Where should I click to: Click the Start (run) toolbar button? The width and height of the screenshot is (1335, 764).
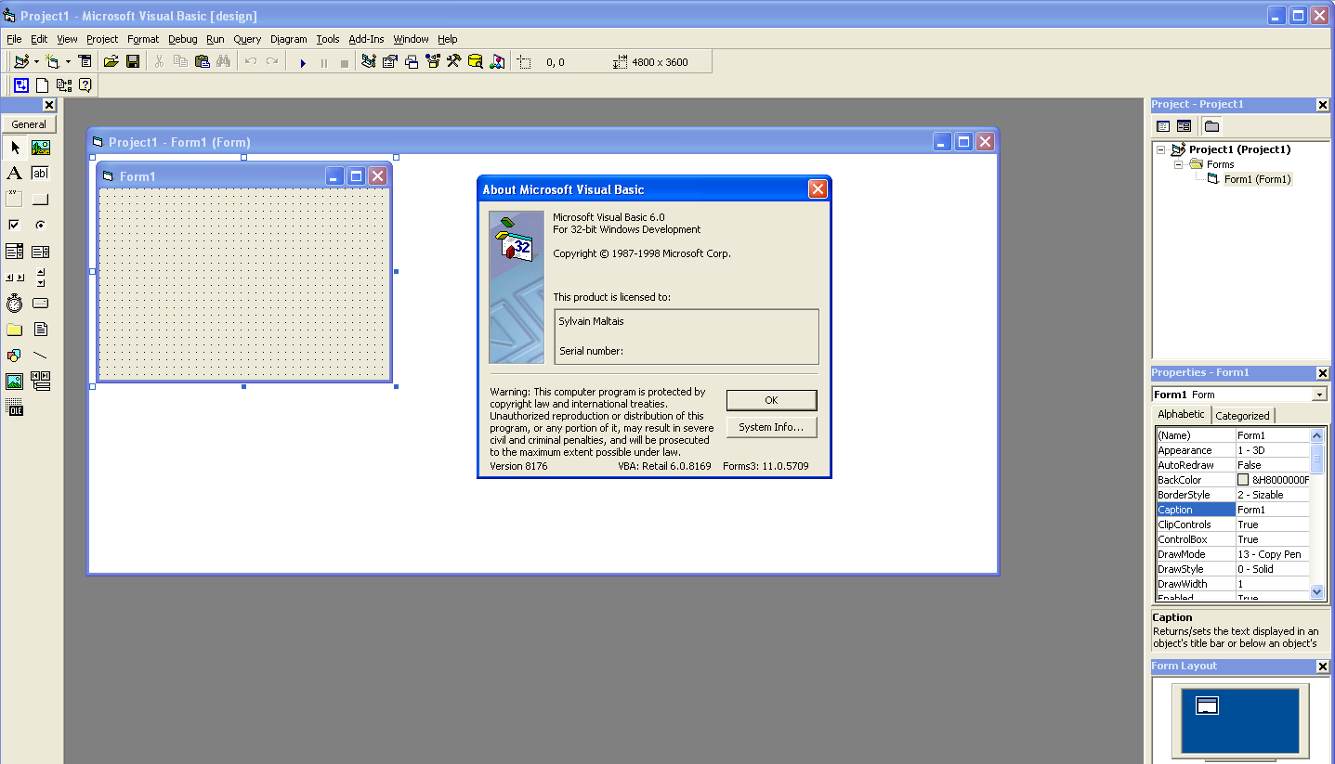(302, 62)
